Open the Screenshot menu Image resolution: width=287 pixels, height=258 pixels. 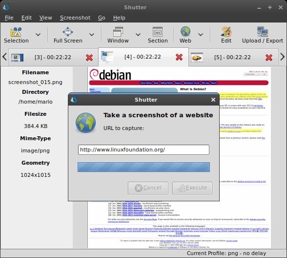75,18
